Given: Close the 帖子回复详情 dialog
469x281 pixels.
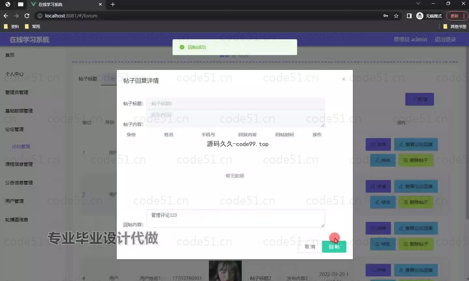Looking at the screenshot, I should pyautogui.click(x=344, y=79).
